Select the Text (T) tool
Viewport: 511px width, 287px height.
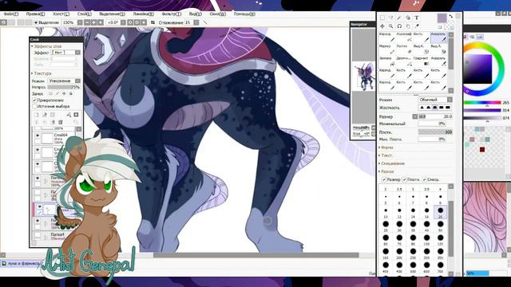(417, 18)
